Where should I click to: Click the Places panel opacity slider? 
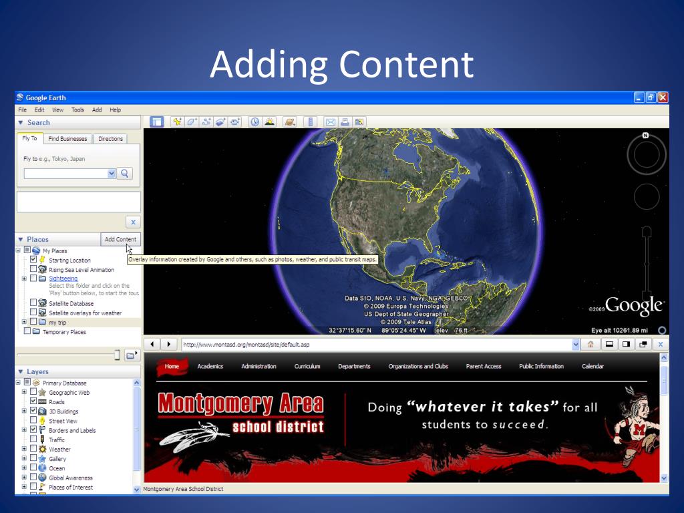tap(116, 354)
